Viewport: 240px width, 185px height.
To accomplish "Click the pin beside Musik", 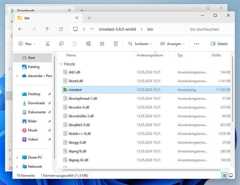I will click(x=49, y=130).
